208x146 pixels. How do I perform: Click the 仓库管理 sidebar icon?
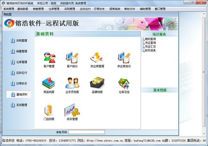[13, 62]
